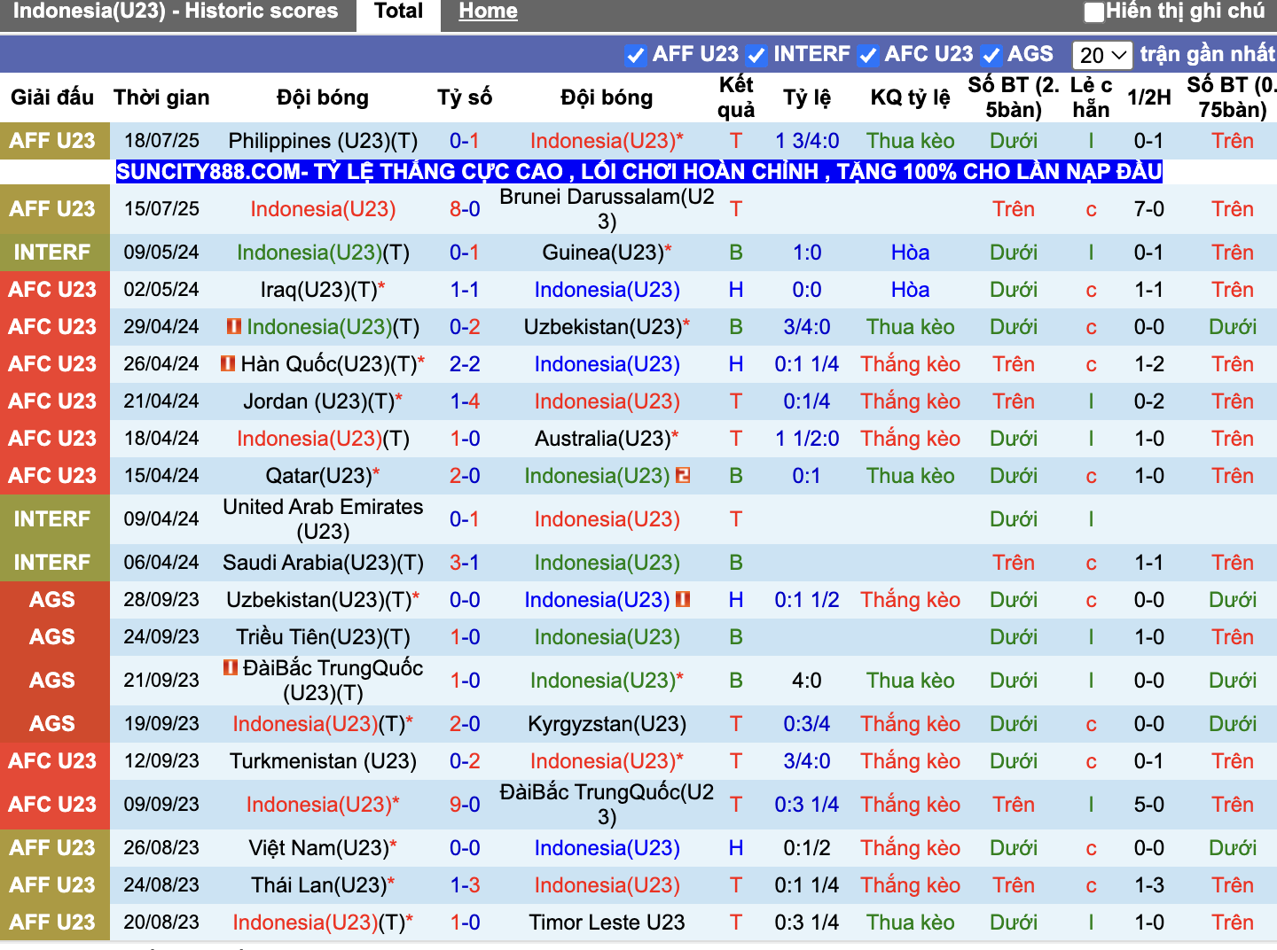Click red card icon beside ĐàiBắc TrungQuốc on 21/09/23

pyautogui.click(x=231, y=667)
